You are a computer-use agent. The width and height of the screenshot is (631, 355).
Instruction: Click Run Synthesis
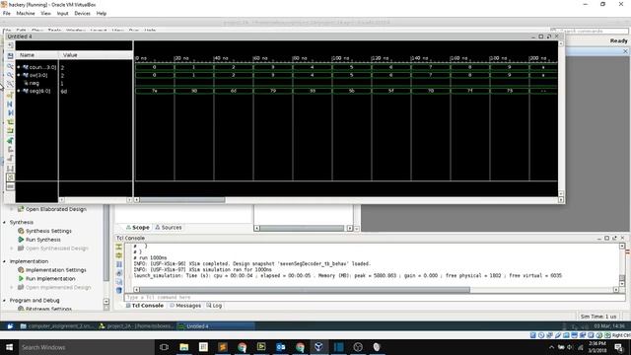click(x=43, y=240)
